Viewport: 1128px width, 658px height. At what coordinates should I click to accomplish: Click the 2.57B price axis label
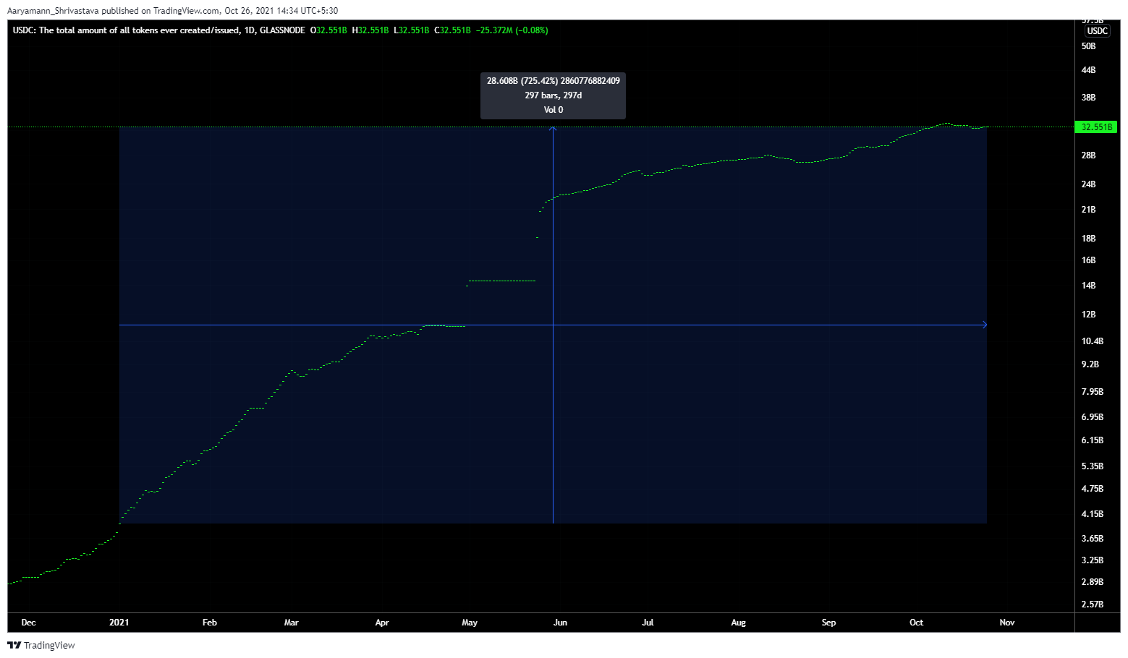click(1093, 604)
